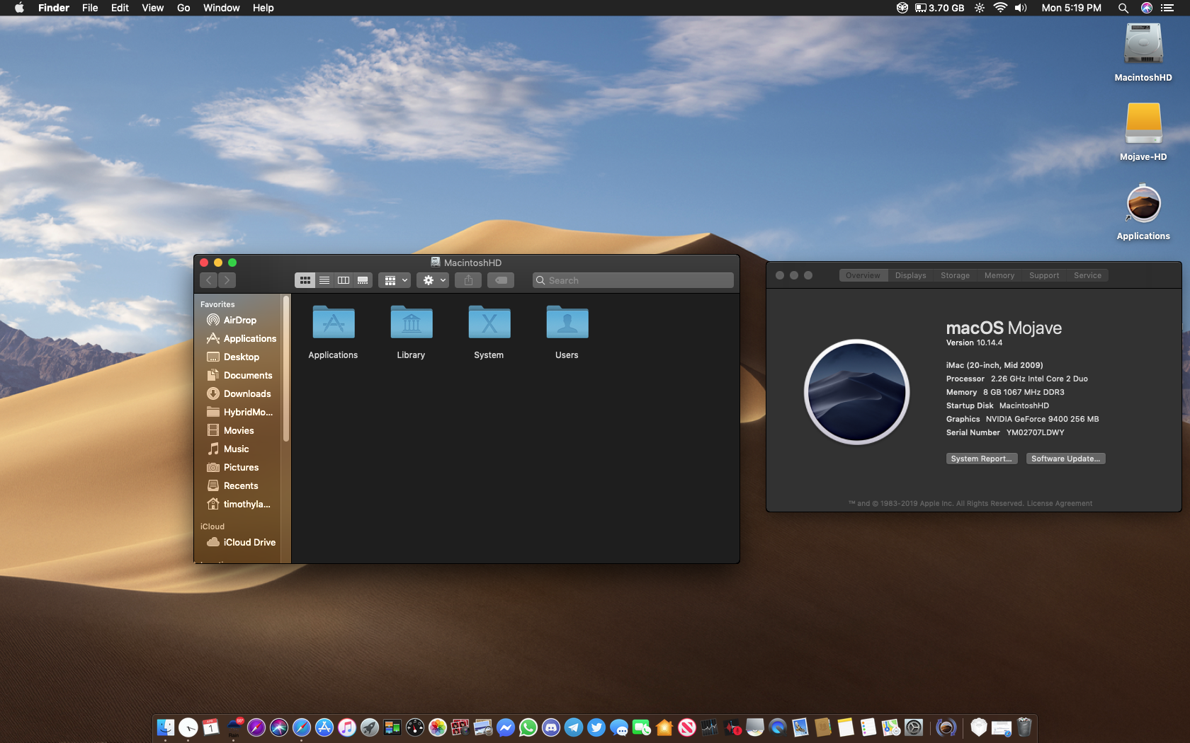1190x743 pixels.
Task: Switch to Overview tab in About This Mac
Action: (863, 275)
